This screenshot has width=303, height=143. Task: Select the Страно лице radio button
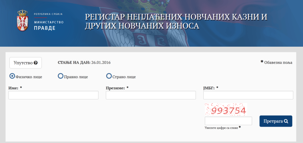(109, 76)
